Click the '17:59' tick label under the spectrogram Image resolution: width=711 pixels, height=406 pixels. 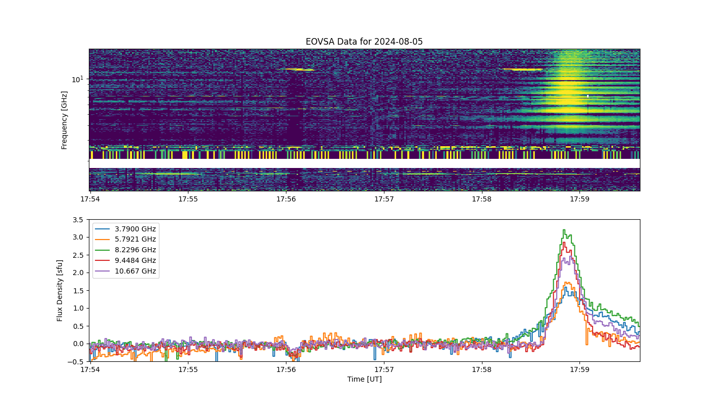579,199
